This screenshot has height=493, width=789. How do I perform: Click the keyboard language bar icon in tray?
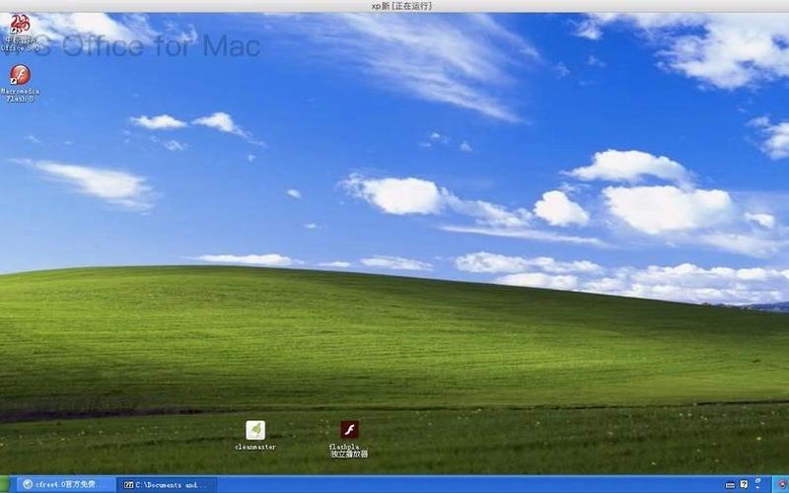[x=730, y=485]
